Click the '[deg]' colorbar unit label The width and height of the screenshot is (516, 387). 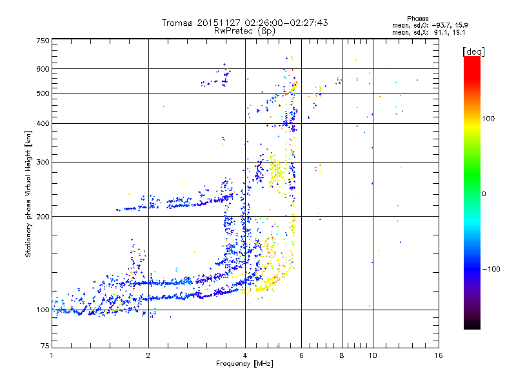(474, 52)
